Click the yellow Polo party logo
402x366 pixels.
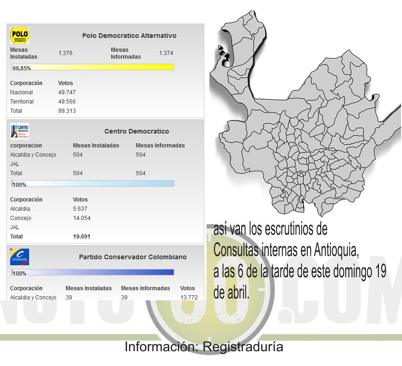click(x=19, y=36)
